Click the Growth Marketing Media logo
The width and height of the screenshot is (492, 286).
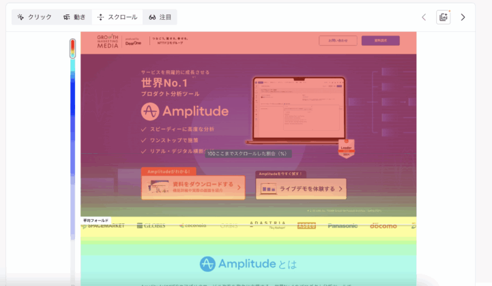pos(108,42)
